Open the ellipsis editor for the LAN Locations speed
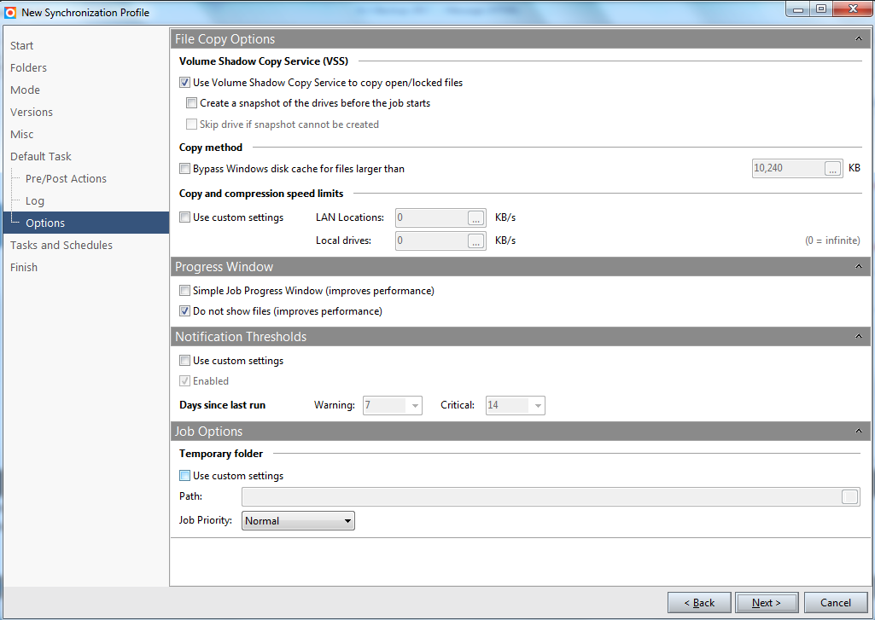Image resolution: width=875 pixels, height=620 pixels. [475, 218]
